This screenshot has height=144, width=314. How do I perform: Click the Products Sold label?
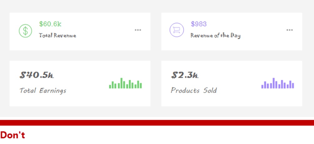[194, 90]
